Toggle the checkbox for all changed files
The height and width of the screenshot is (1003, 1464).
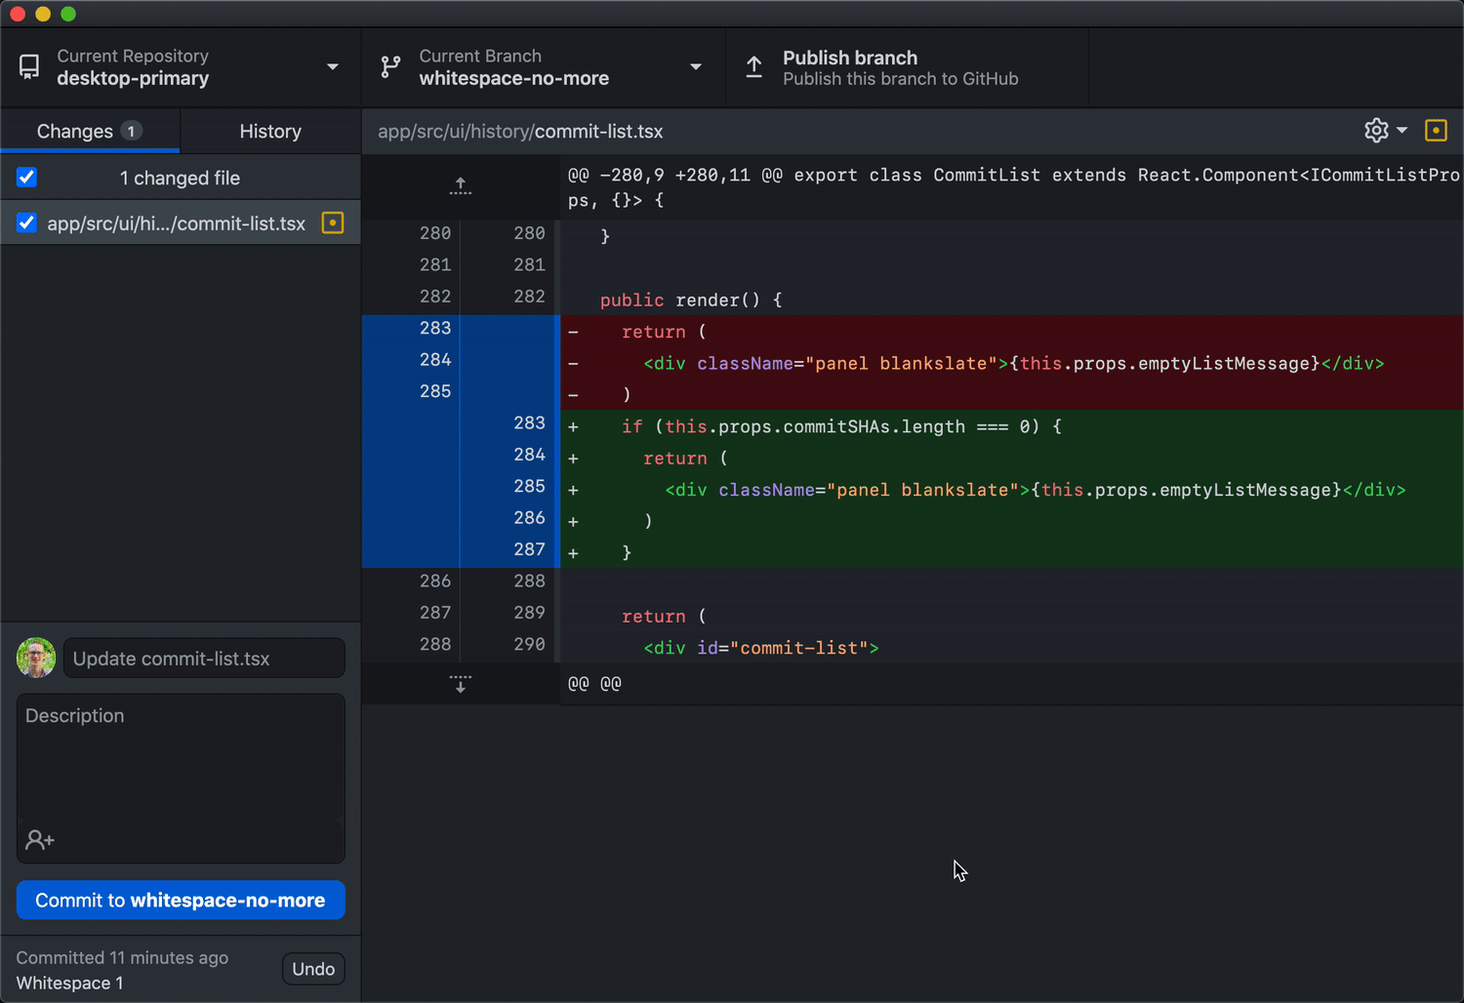pyautogui.click(x=27, y=178)
